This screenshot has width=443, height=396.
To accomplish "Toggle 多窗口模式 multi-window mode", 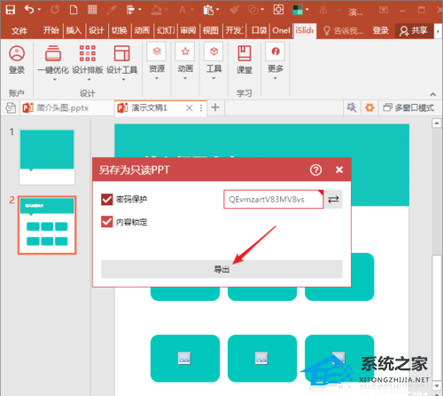I will click(x=408, y=107).
